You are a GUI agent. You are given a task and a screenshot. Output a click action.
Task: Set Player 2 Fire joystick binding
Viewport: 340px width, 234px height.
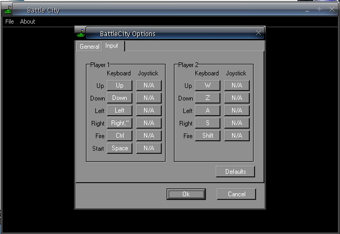click(x=237, y=136)
